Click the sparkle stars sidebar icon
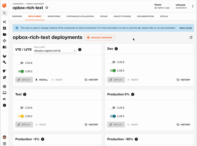The width and height of the screenshot is (197, 146). point(4,22)
